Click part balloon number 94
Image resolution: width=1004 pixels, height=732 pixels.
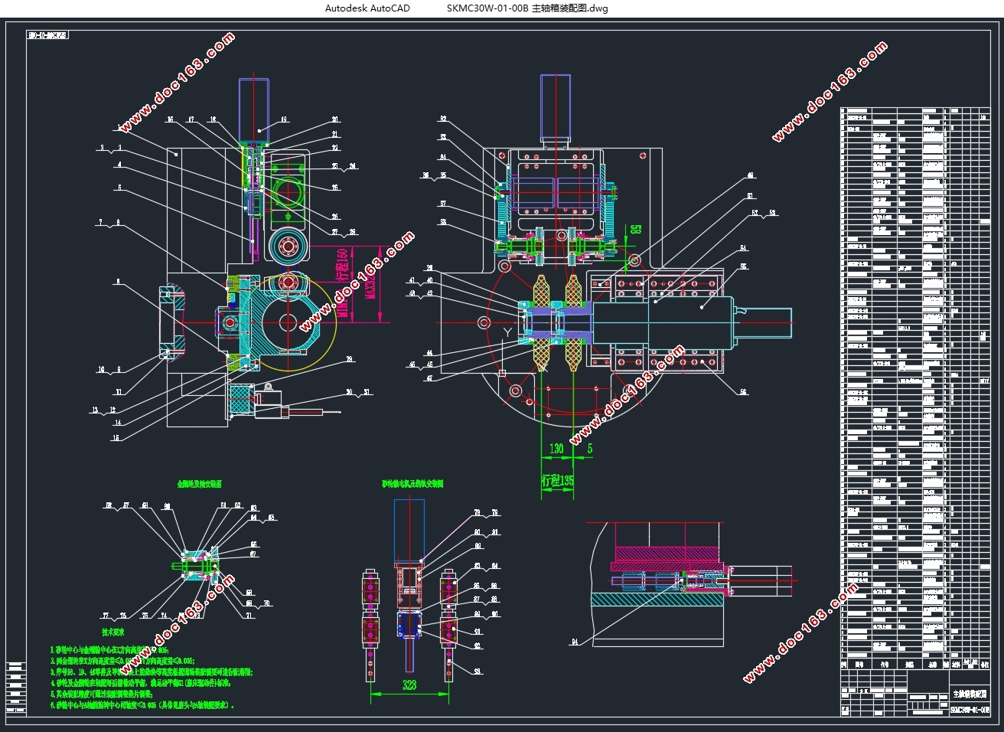[x=574, y=642]
